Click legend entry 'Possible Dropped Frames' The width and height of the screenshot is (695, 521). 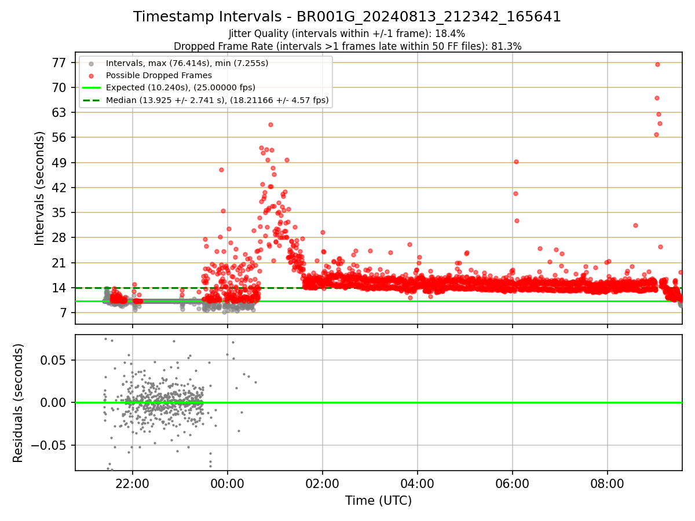pyautogui.click(x=159, y=75)
